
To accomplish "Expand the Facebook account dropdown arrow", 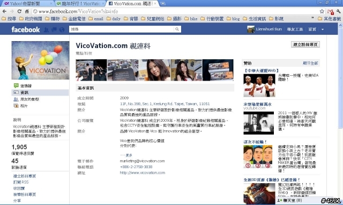I will [x=323, y=29].
